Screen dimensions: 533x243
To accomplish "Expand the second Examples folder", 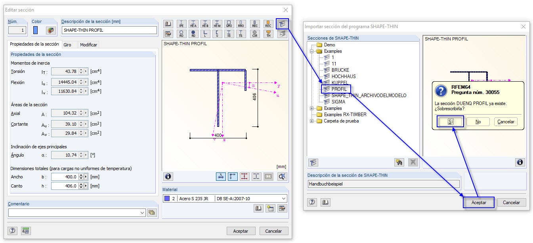I will click(312, 108).
